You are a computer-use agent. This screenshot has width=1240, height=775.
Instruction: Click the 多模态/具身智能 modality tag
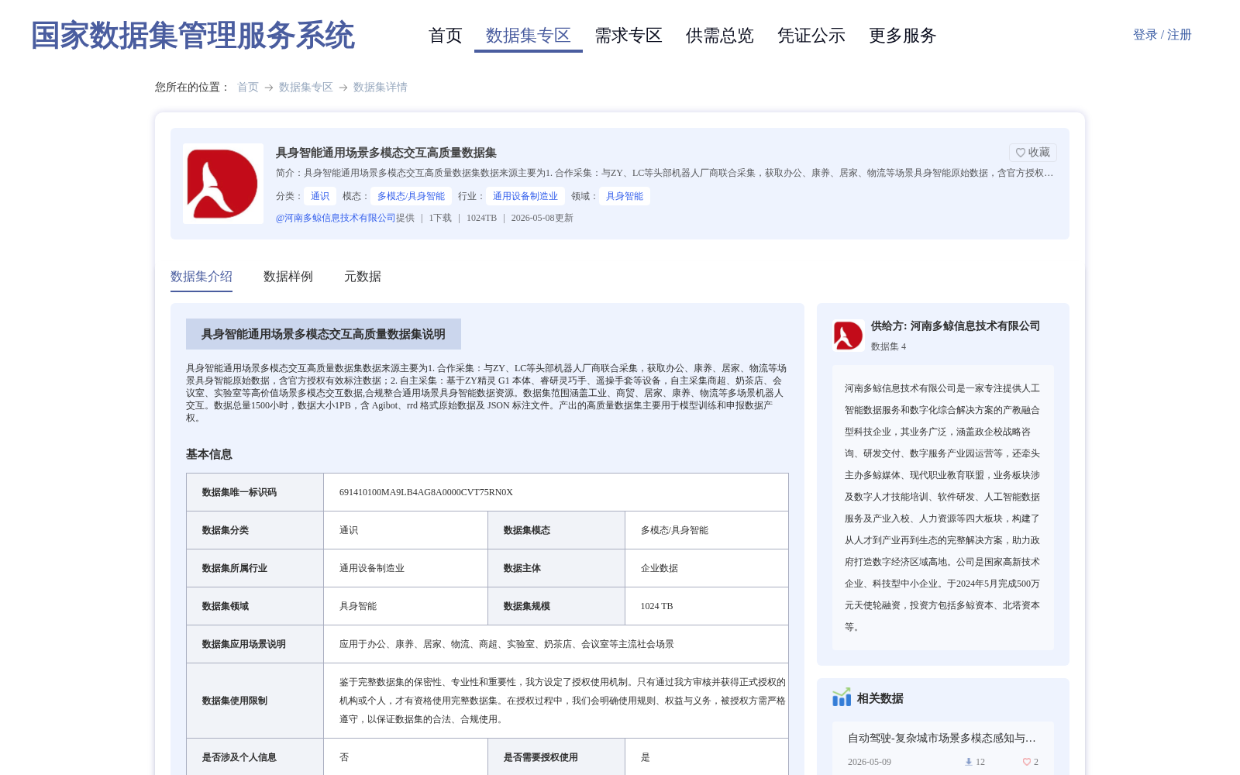(x=411, y=196)
